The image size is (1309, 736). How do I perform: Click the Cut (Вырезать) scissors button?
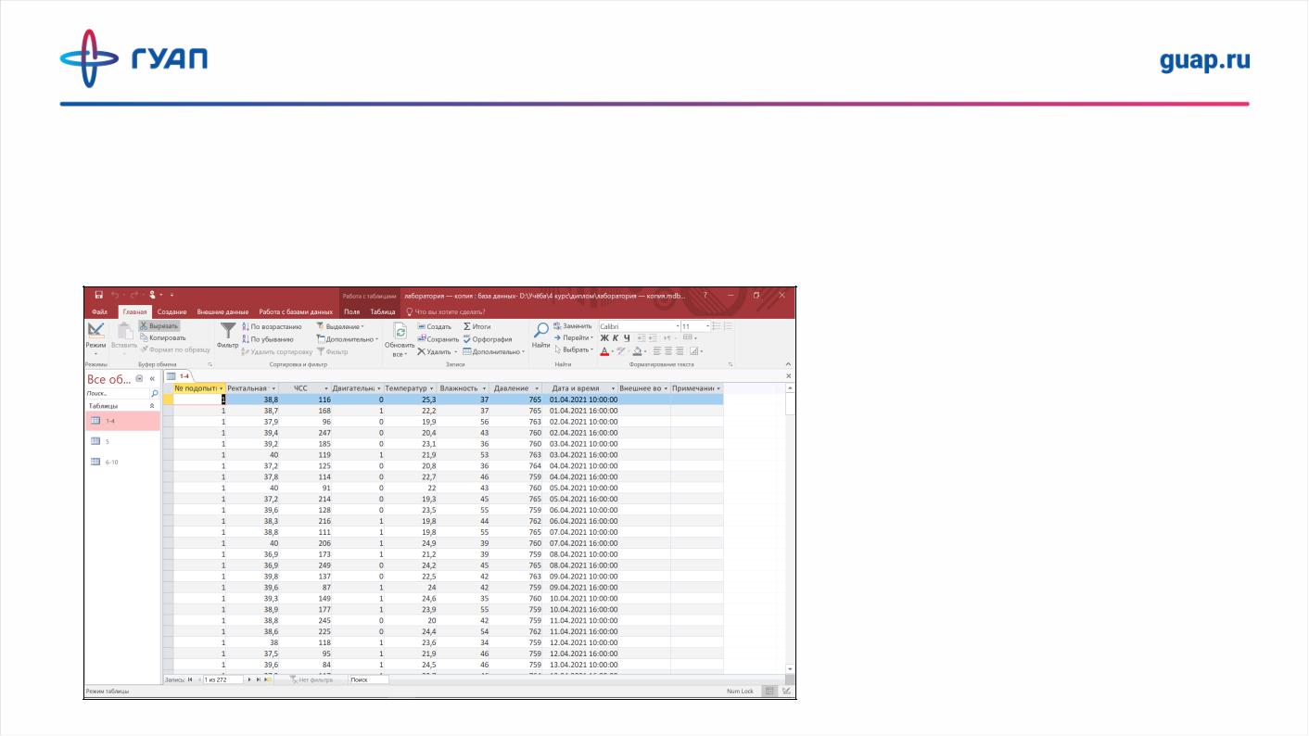point(159,326)
